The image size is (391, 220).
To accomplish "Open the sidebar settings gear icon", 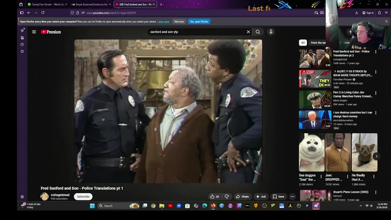I will coord(22,197).
